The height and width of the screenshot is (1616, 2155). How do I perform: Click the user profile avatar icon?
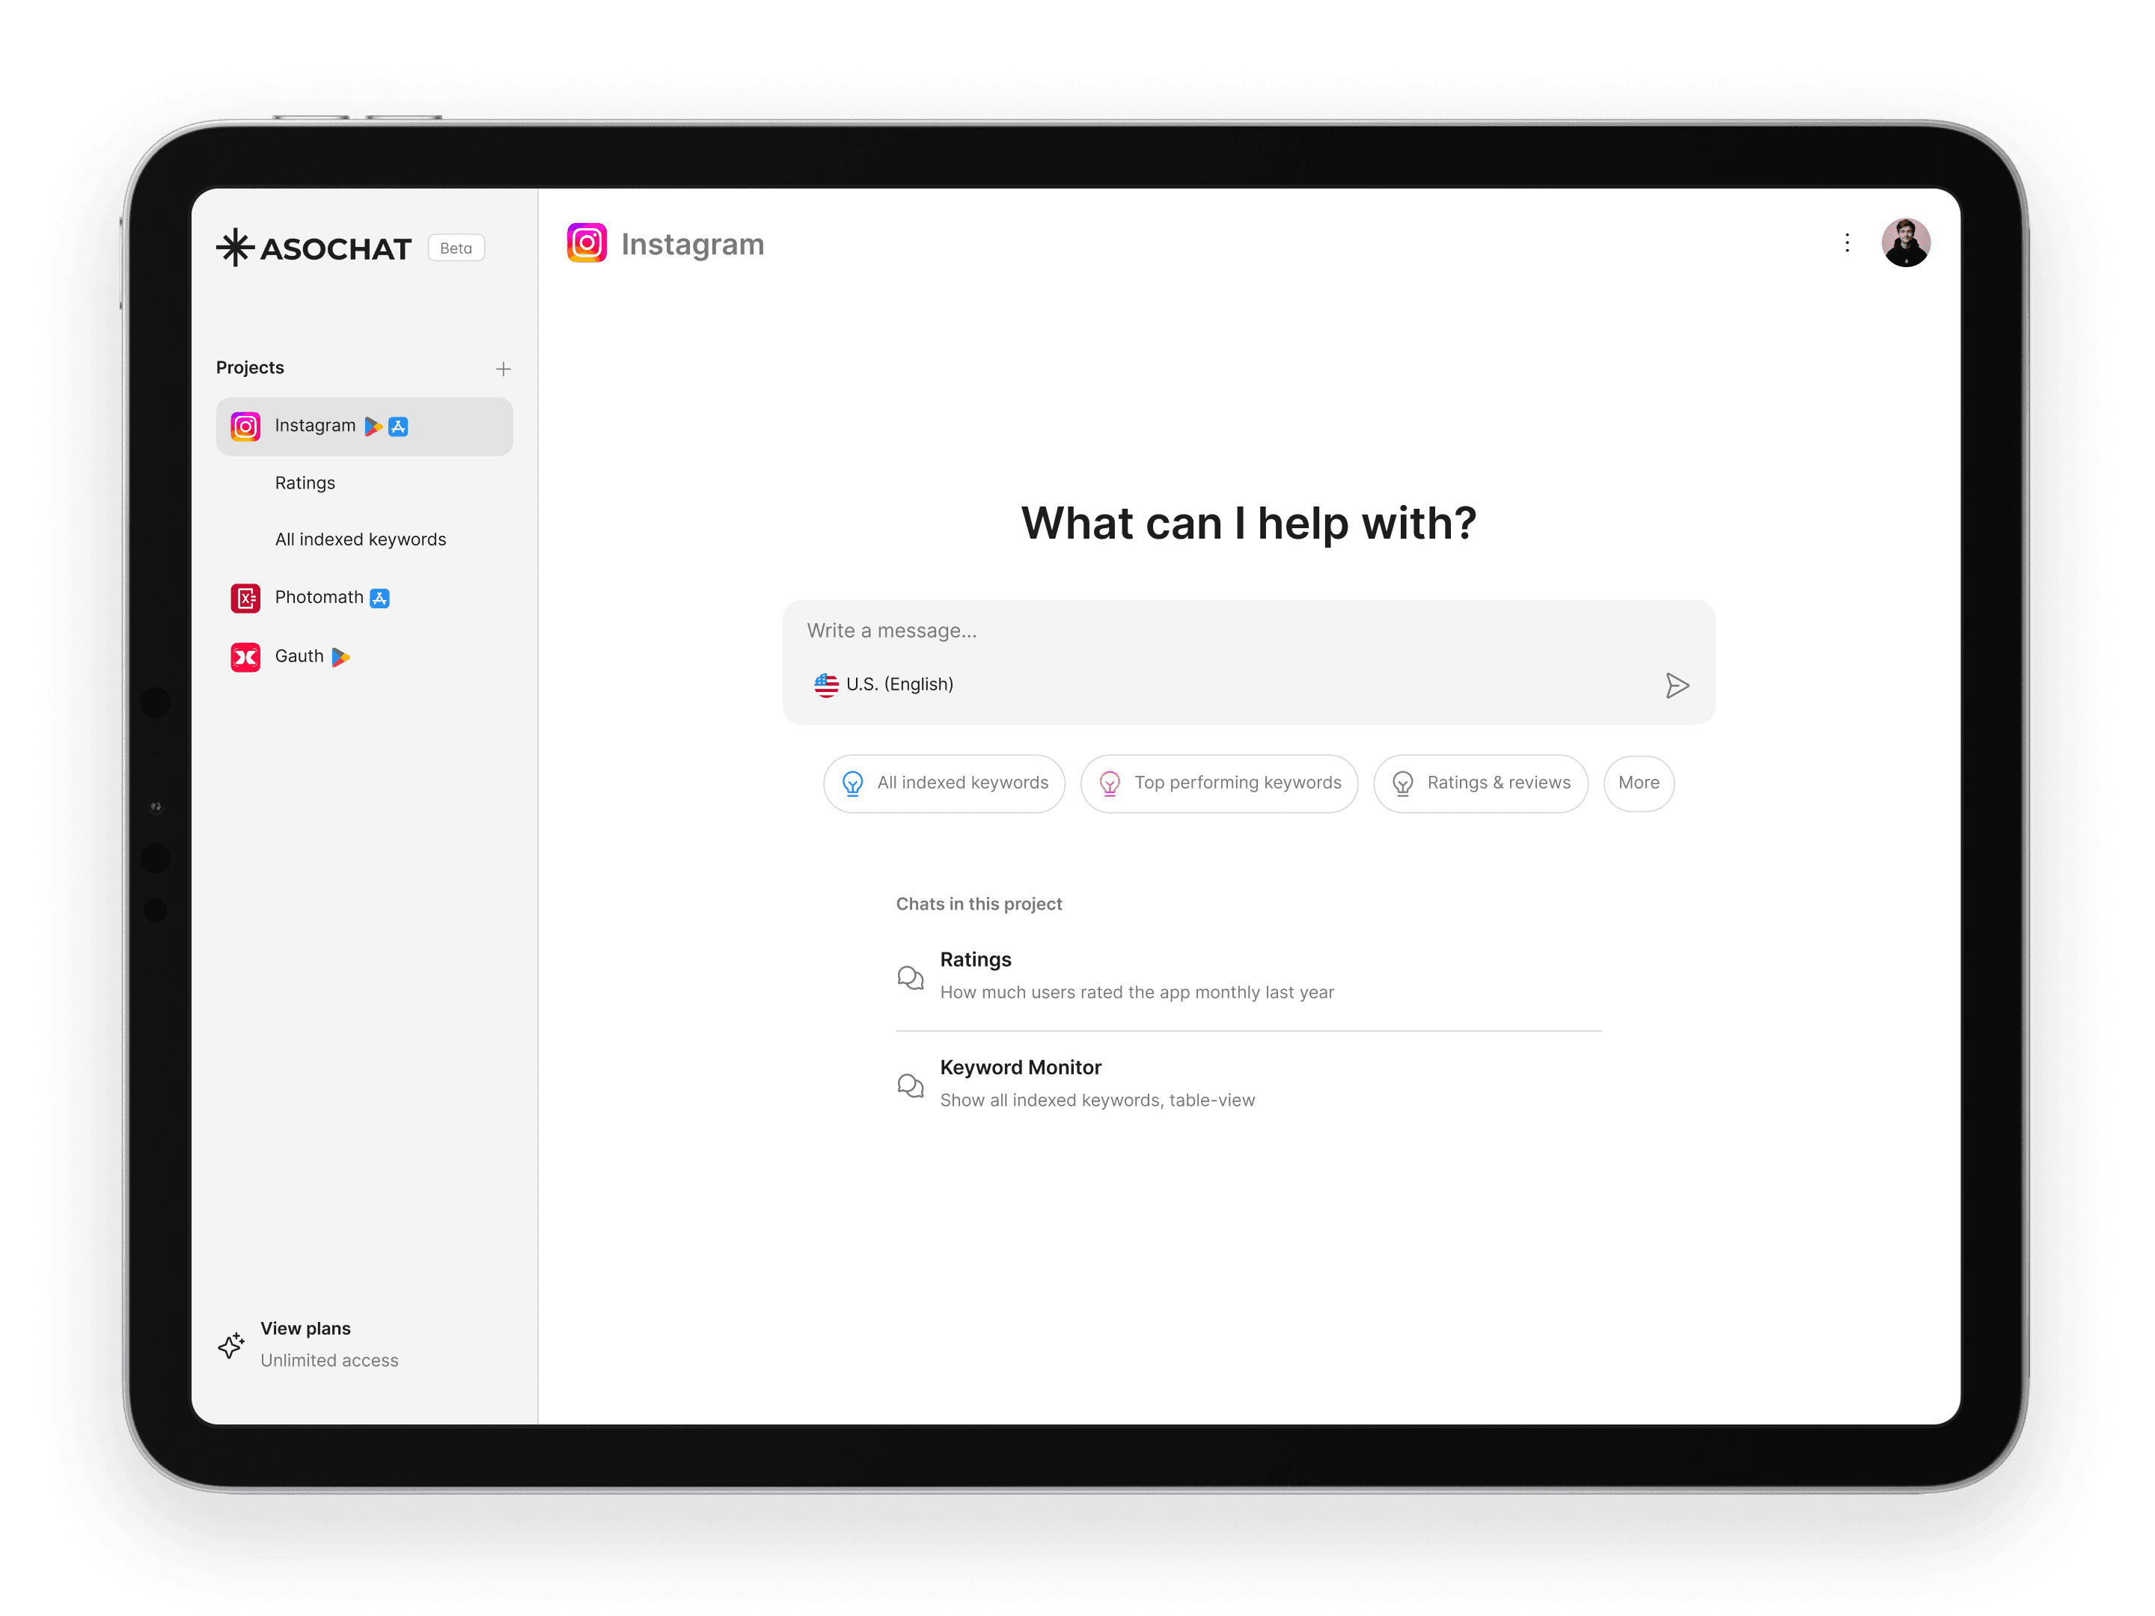[x=1902, y=241]
